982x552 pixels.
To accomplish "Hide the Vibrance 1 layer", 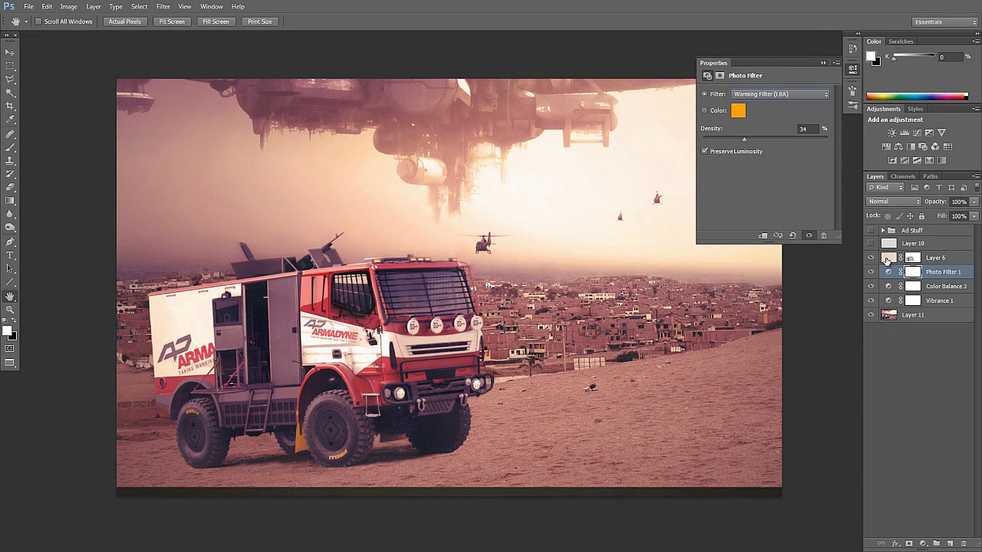I will [871, 301].
